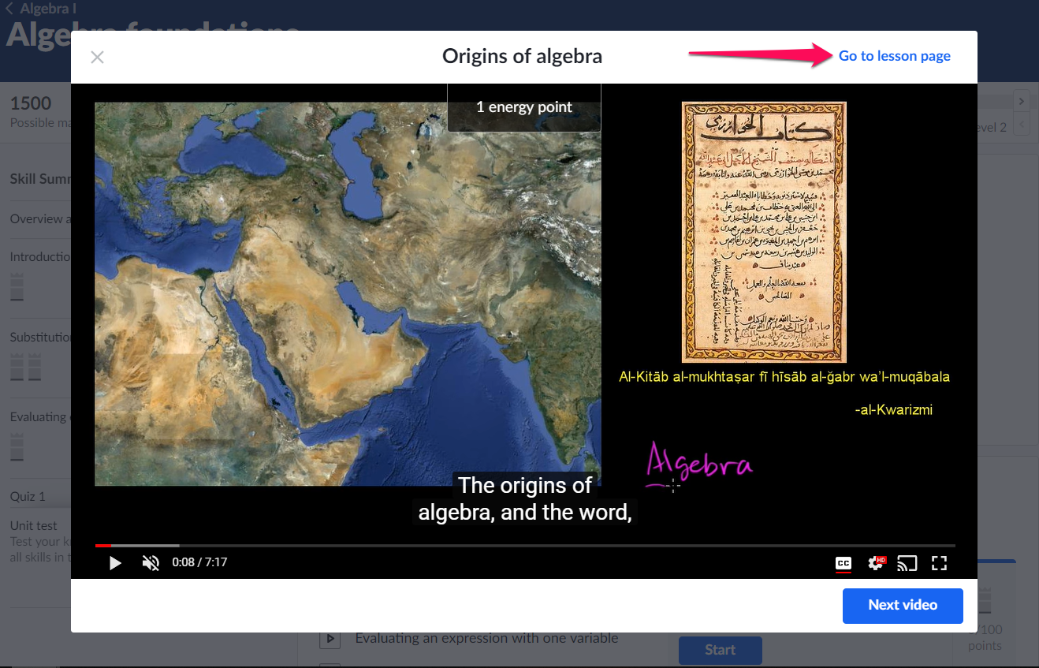The width and height of the screenshot is (1039, 668).
Task: Select Quiz 1 in the sidebar
Action: [x=28, y=496]
